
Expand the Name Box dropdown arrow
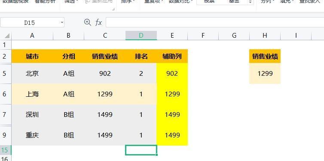tap(62, 22)
